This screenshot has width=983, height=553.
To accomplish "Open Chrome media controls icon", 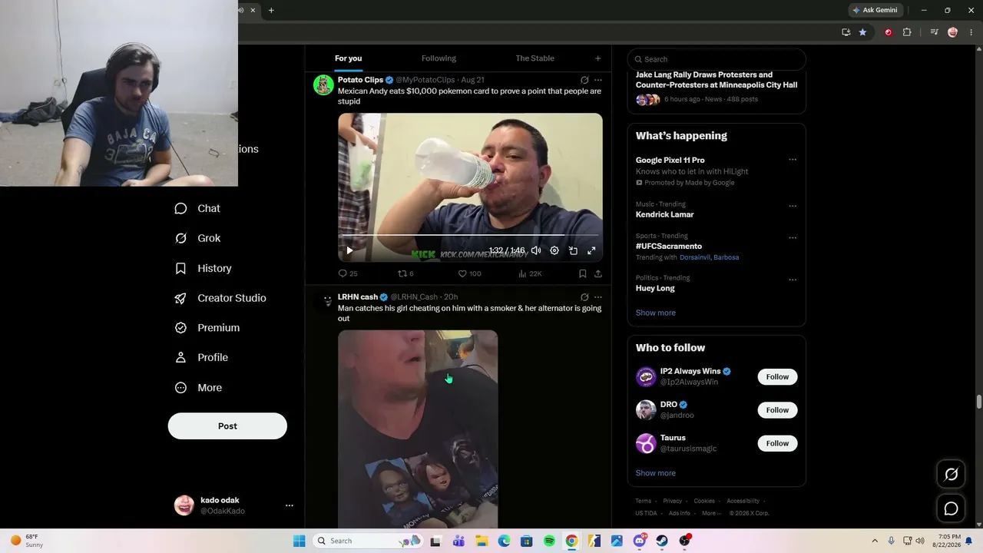I will pyautogui.click(x=934, y=32).
